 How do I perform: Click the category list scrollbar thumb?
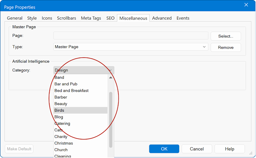111,118
